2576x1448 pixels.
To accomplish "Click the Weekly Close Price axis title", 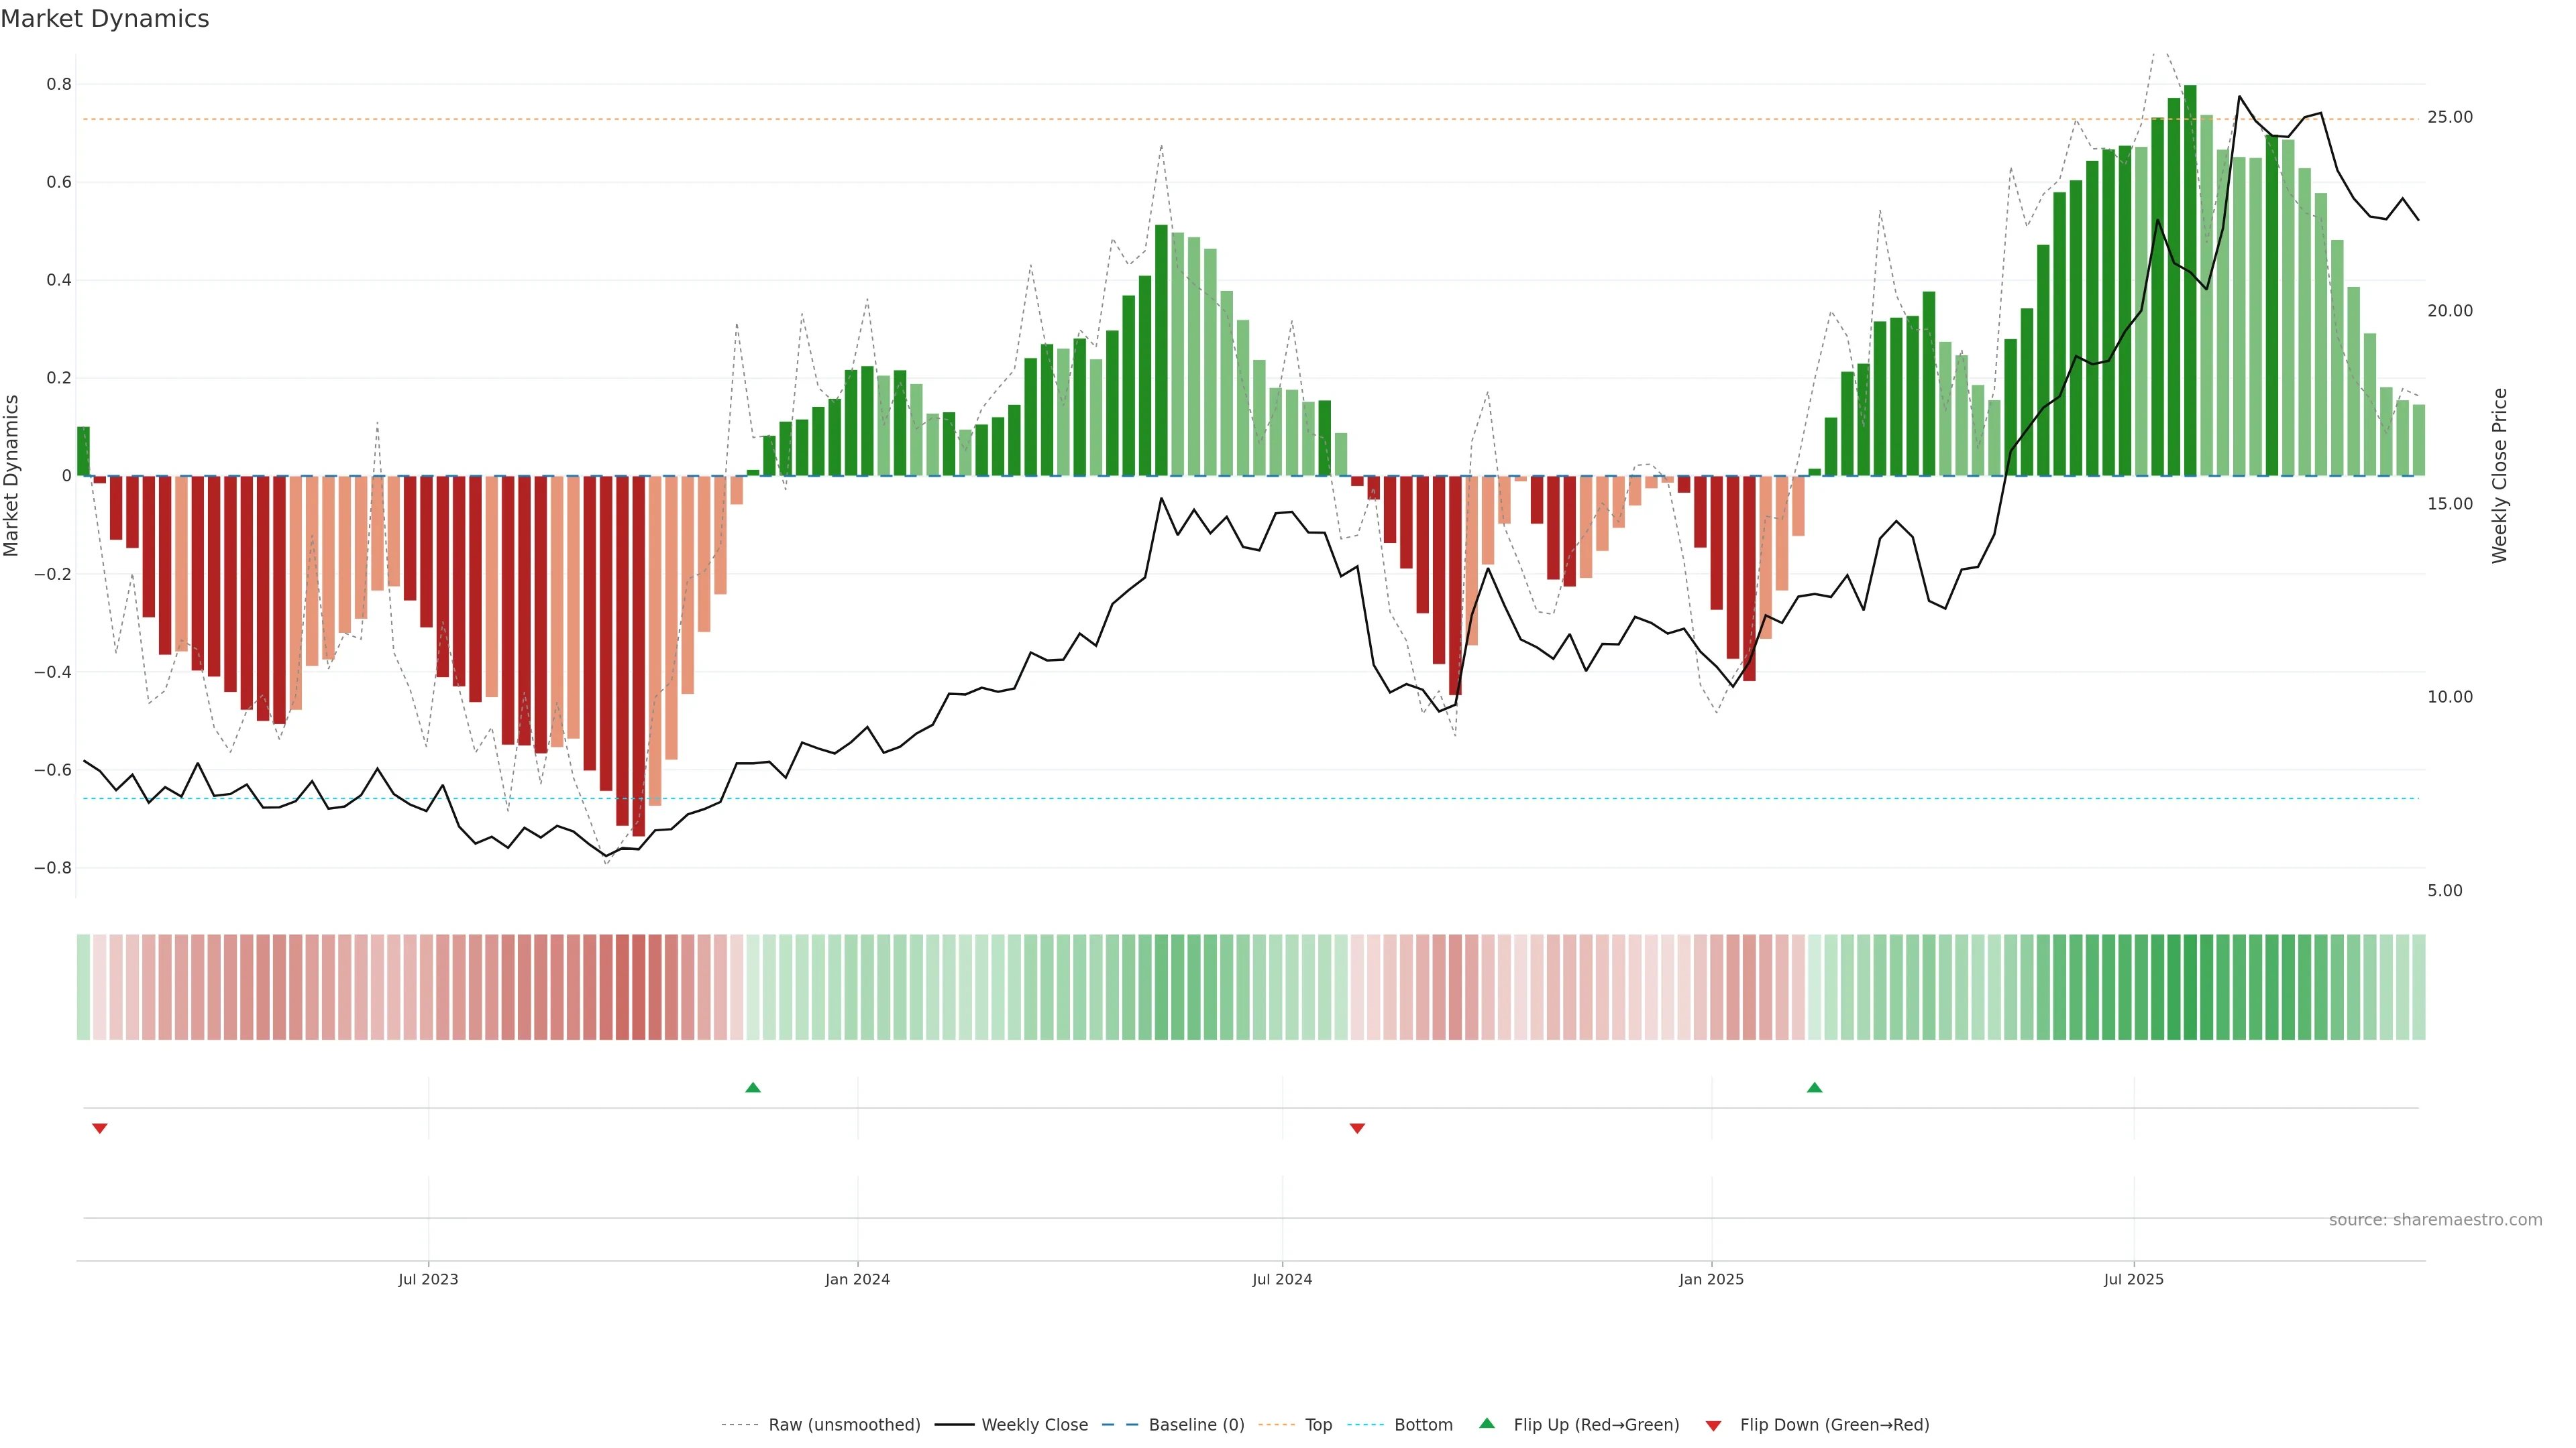I will click(2499, 476).
